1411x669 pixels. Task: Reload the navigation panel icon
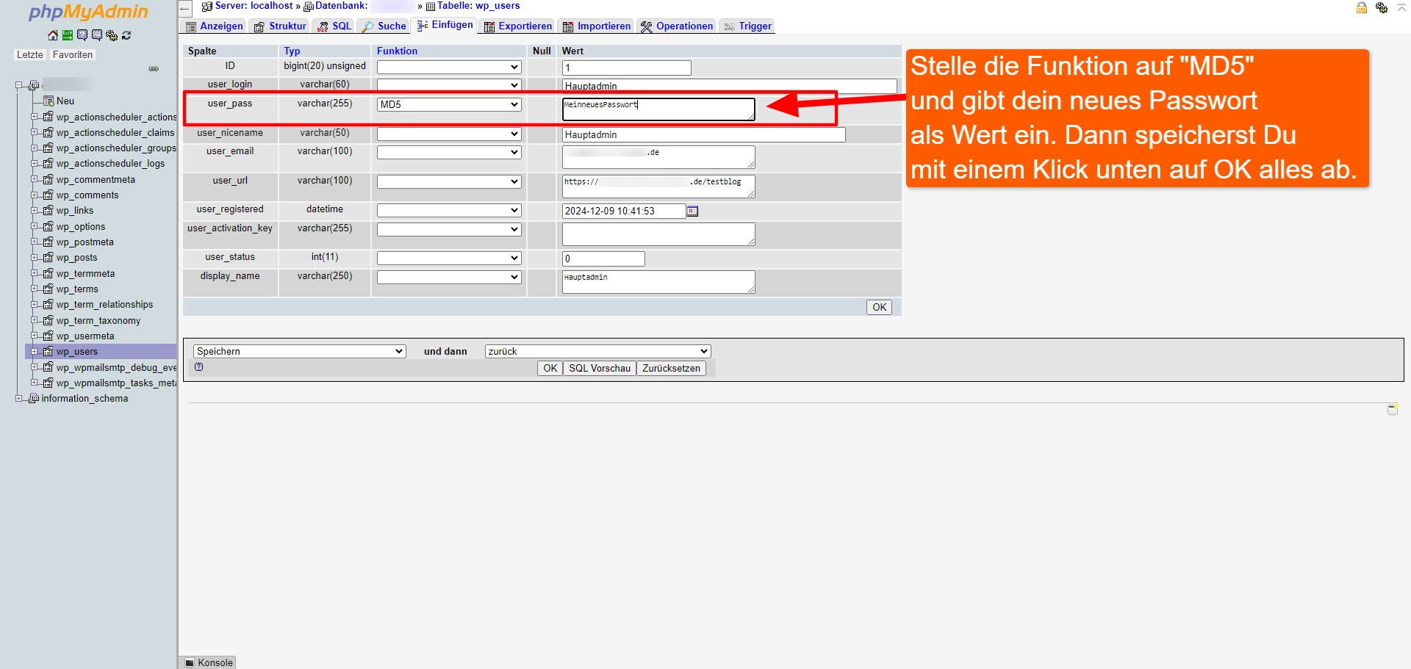pos(126,35)
